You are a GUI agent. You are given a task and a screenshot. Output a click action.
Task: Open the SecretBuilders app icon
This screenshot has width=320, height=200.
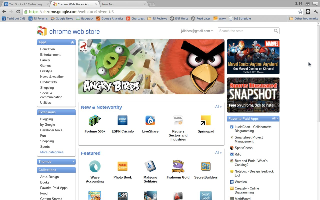click(x=206, y=166)
